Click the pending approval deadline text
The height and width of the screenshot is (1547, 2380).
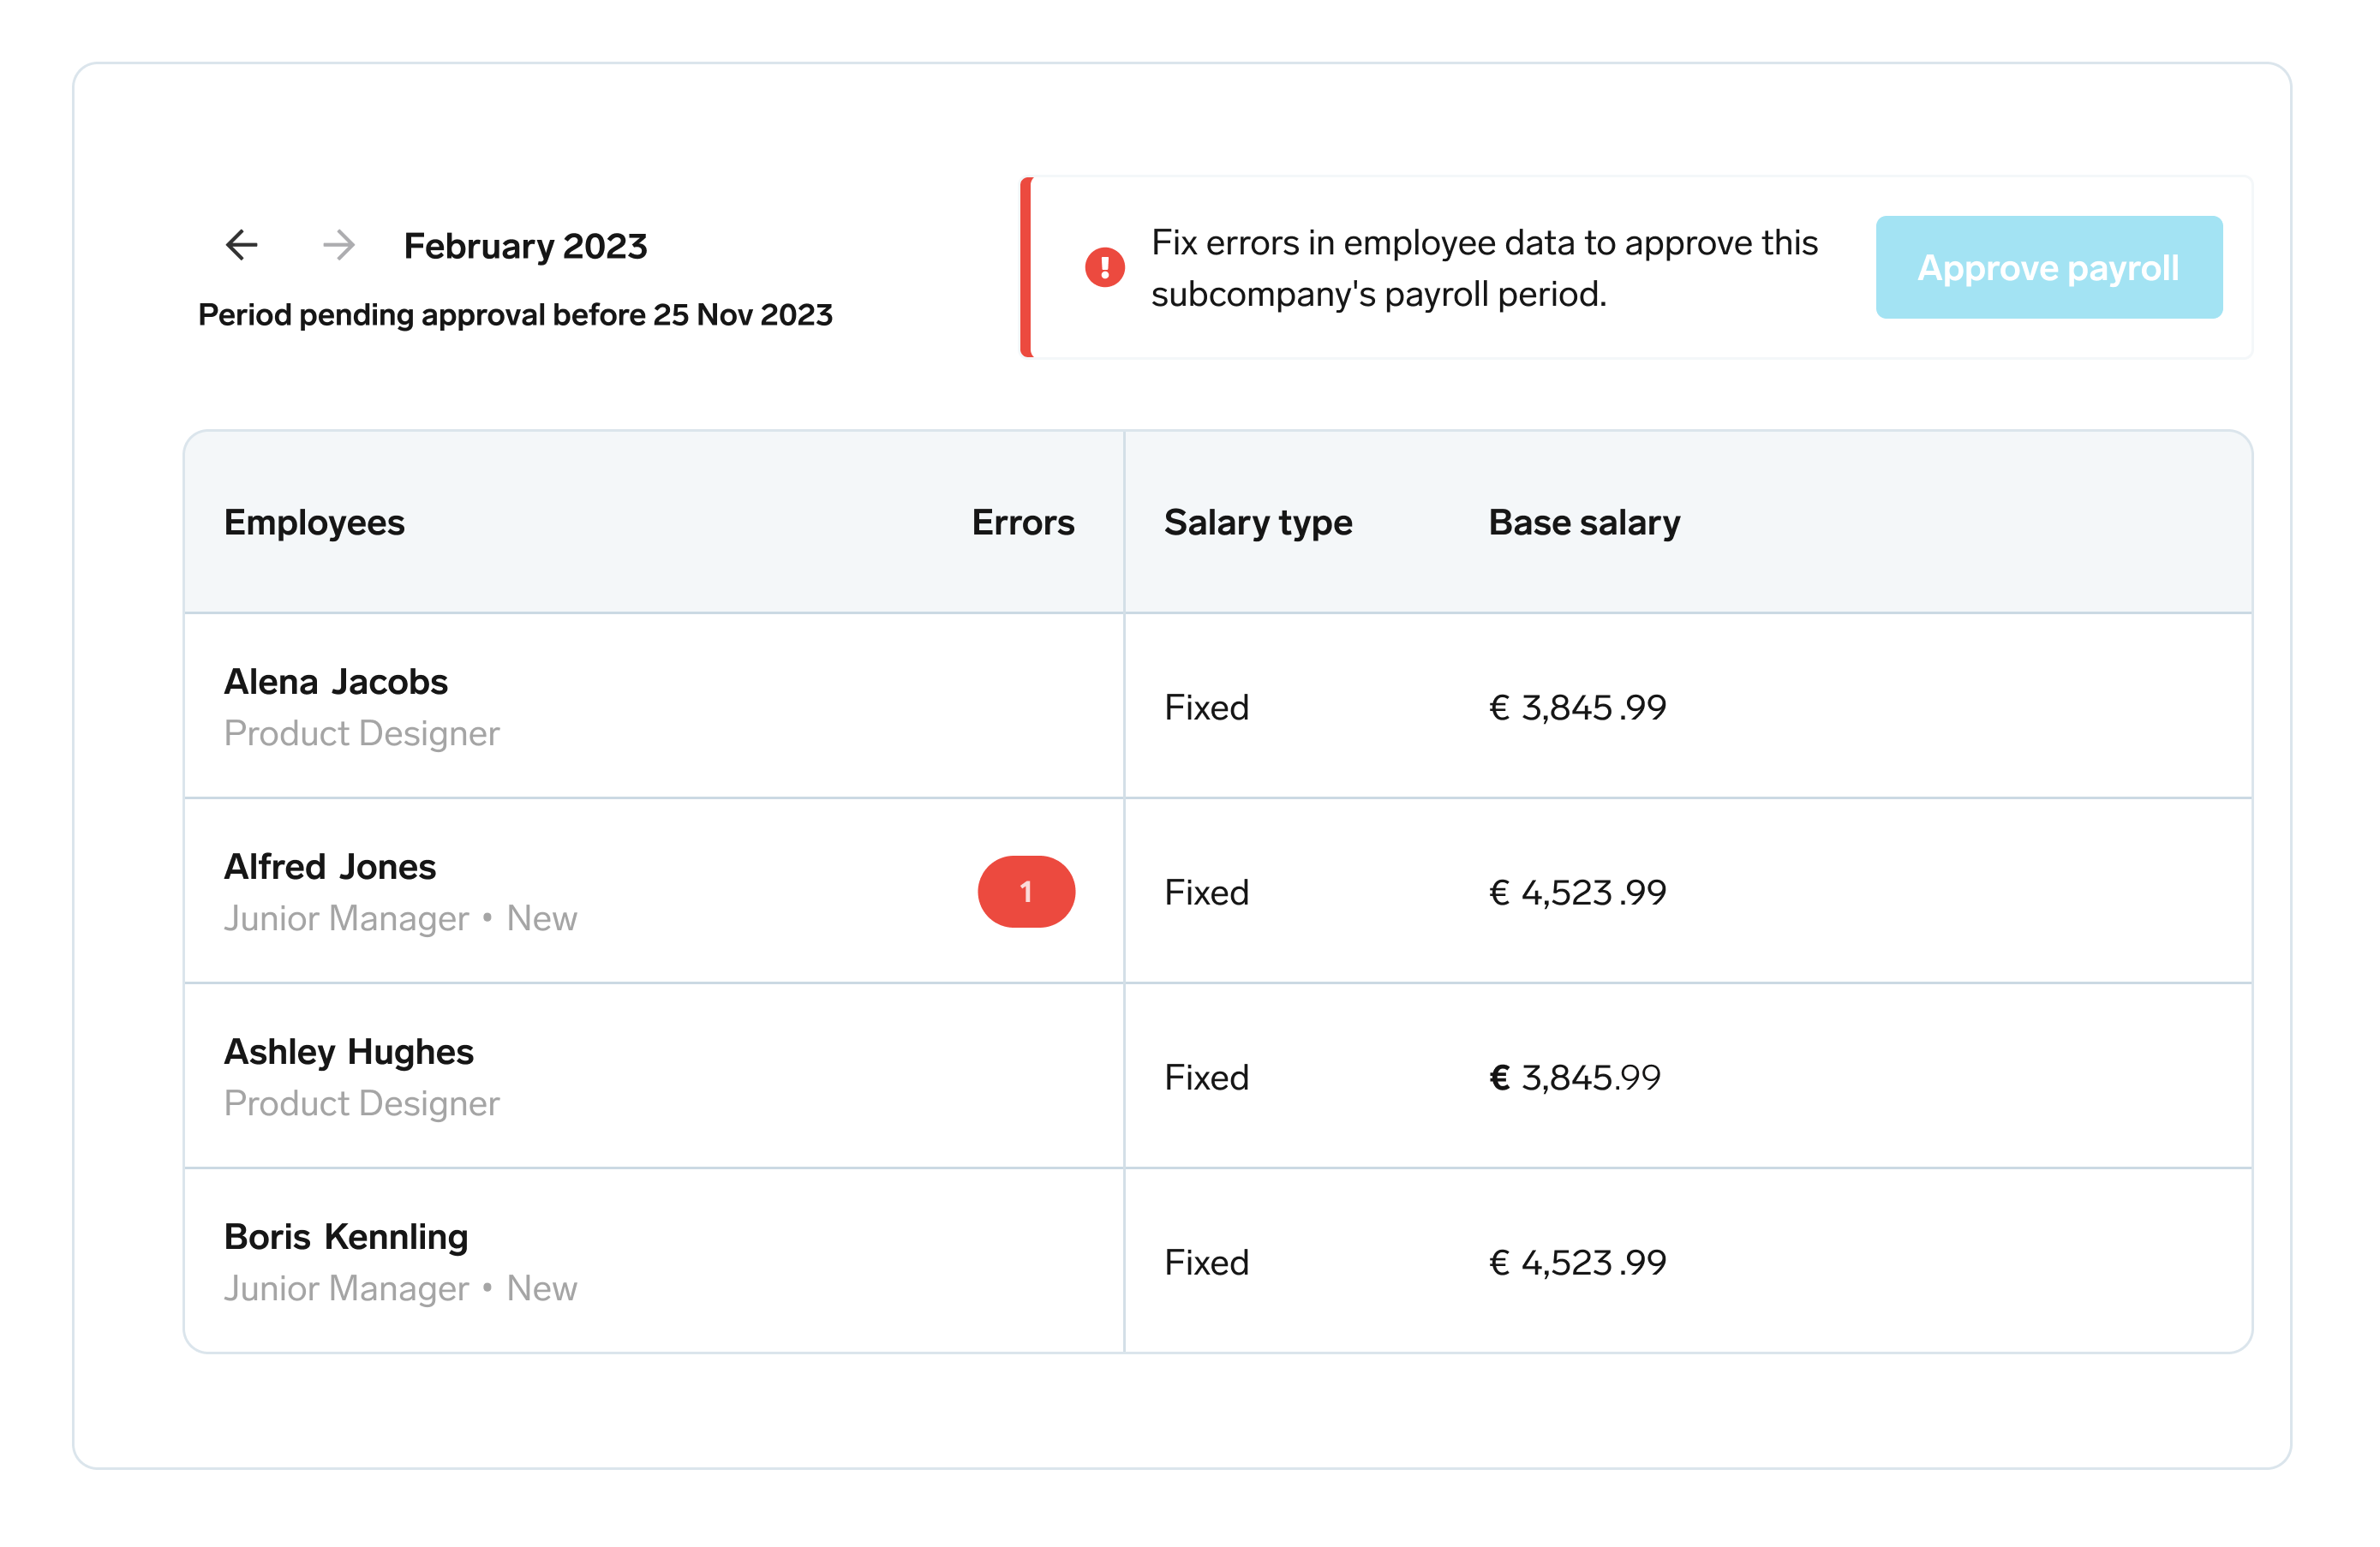click(x=515, y=315)
